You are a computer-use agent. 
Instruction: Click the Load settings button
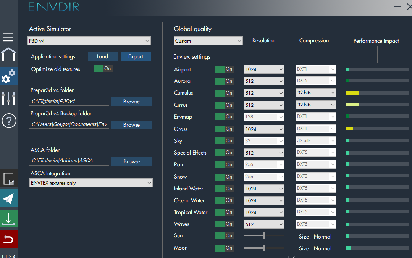pyautogui.click(x=103, y=56)
